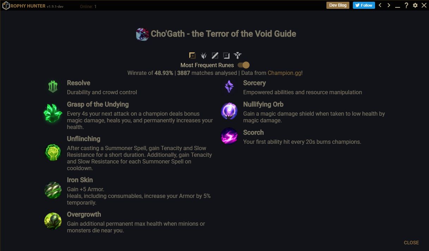Select the Top lane role icon
Image resolution: width=429 pixels, height=251 pixels.
[x=192, y=56]
